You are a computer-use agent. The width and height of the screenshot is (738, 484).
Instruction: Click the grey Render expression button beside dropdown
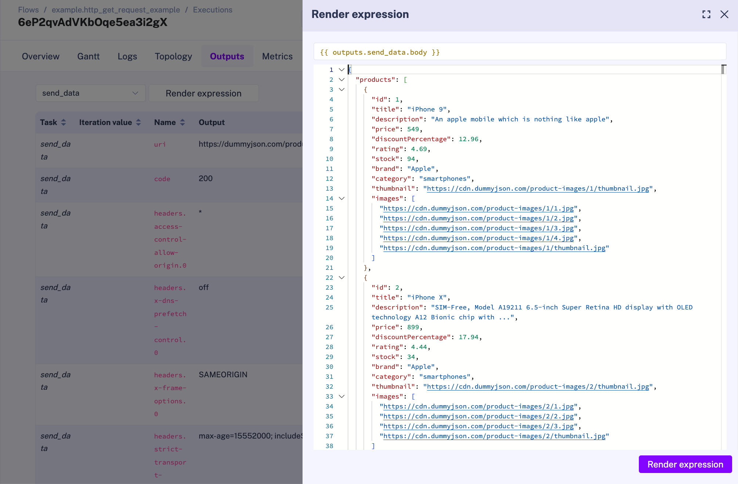point(203,93)
